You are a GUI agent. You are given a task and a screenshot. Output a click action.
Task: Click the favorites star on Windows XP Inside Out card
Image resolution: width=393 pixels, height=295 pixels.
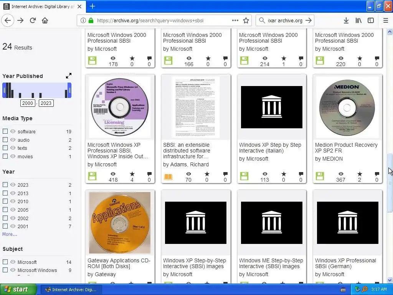click(132, 174)
